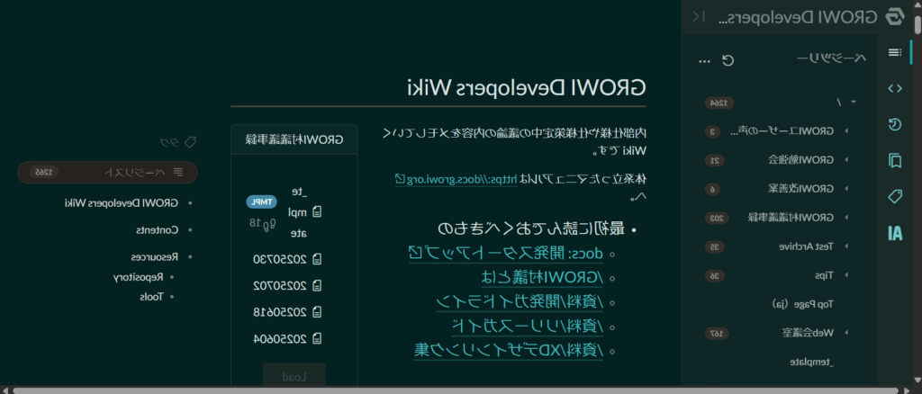Open the custom sidebar code icon

pyautogui.click(x=894, y=89)
